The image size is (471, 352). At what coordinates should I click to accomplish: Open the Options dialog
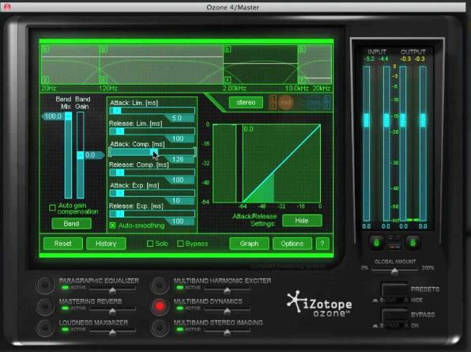click(x=292, y=244)
